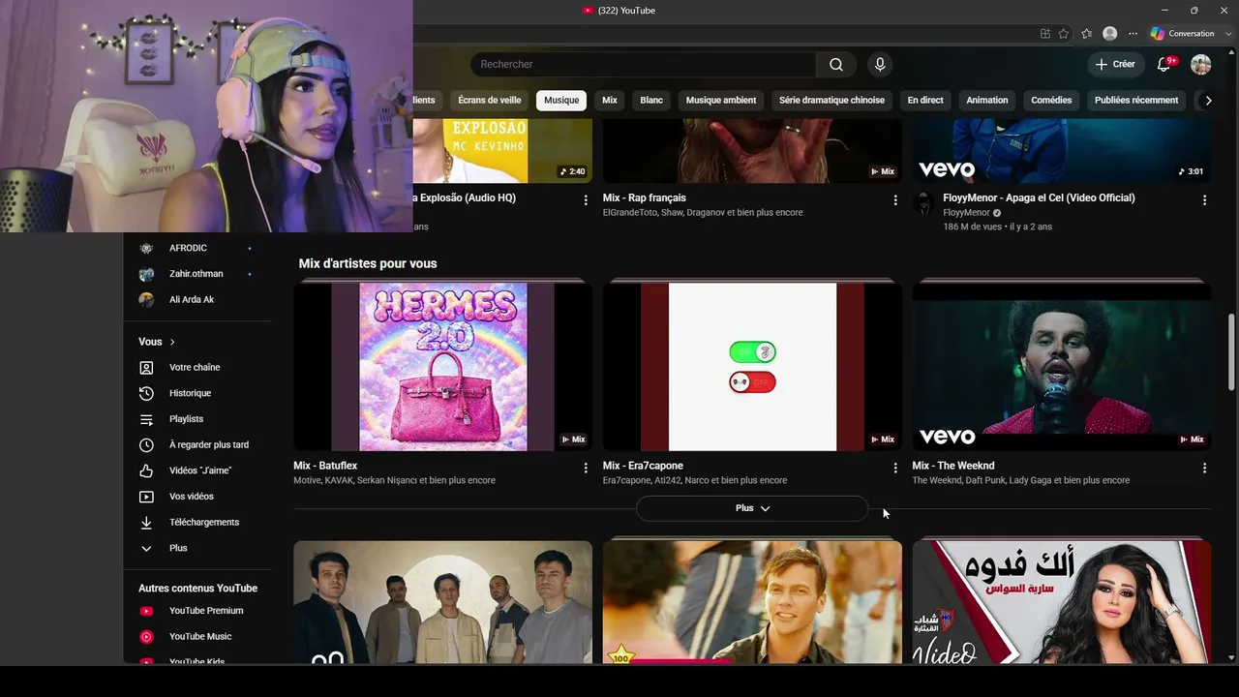Image resolution: width=1239 pixels, height=697 pixels.
Task: Play the Hermes 2.0 Batuflex mix thumbnail
Action: coord(442,367)
